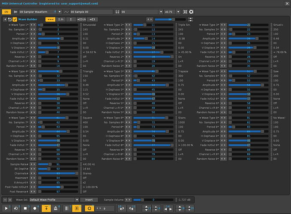Viewport: 291px width, 214px height.
Task: Open the x0.75 scale dropdown
Action: click(x=178, y=12)
